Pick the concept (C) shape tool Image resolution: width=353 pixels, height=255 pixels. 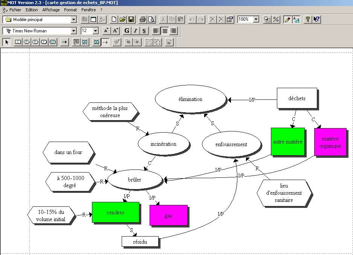coord(18,42)
